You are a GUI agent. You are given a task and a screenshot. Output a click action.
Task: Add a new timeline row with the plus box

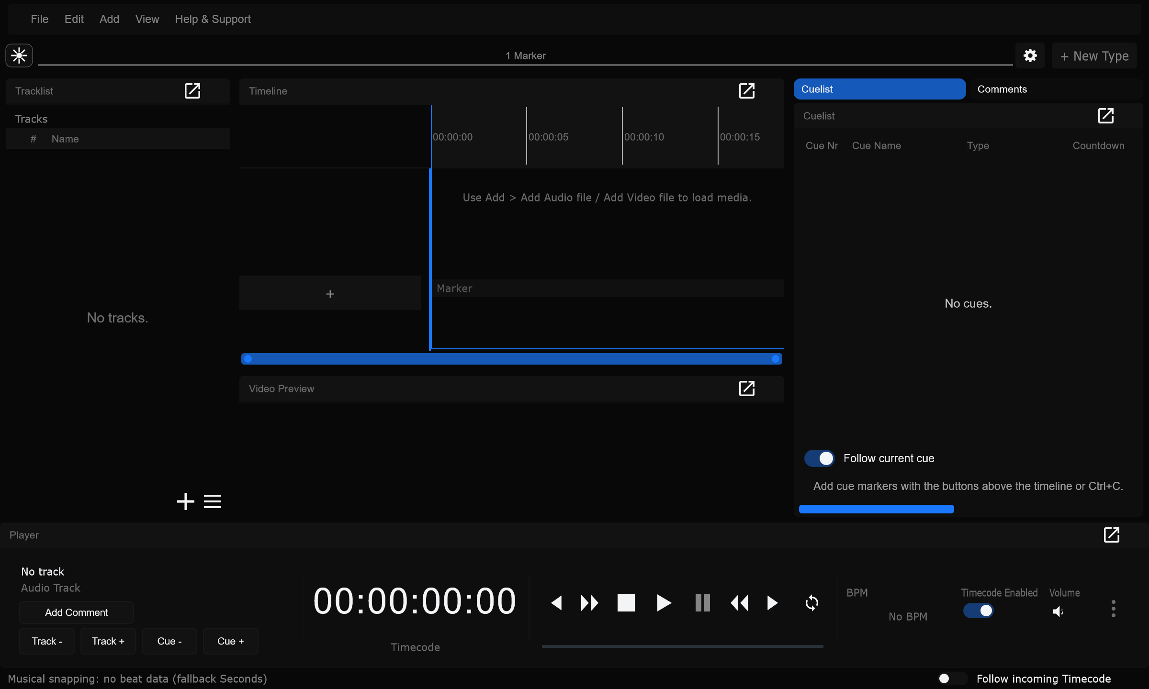(330, 293)
